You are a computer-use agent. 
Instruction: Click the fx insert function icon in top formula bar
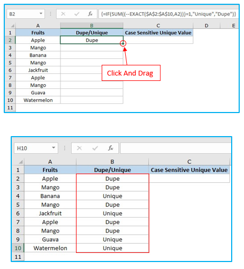[90, 14]
